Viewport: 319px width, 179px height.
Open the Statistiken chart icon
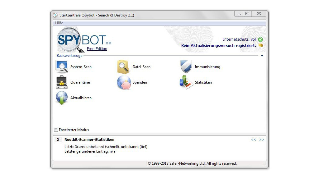186,82
